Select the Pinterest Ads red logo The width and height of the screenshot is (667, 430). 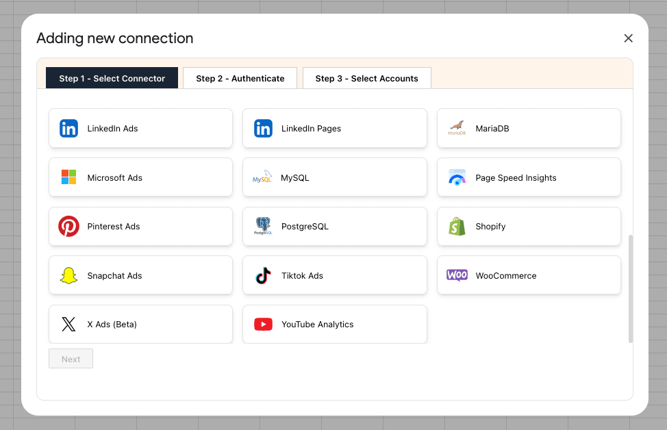(68, 227)
